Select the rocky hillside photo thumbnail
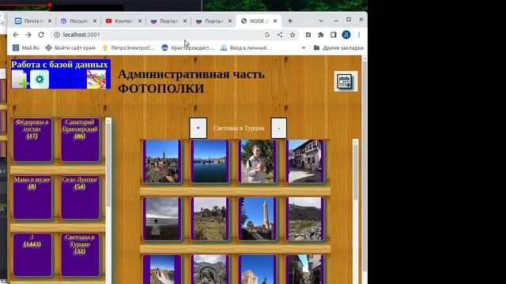Screen dimensions: 506x284 [x=305, y=219]
